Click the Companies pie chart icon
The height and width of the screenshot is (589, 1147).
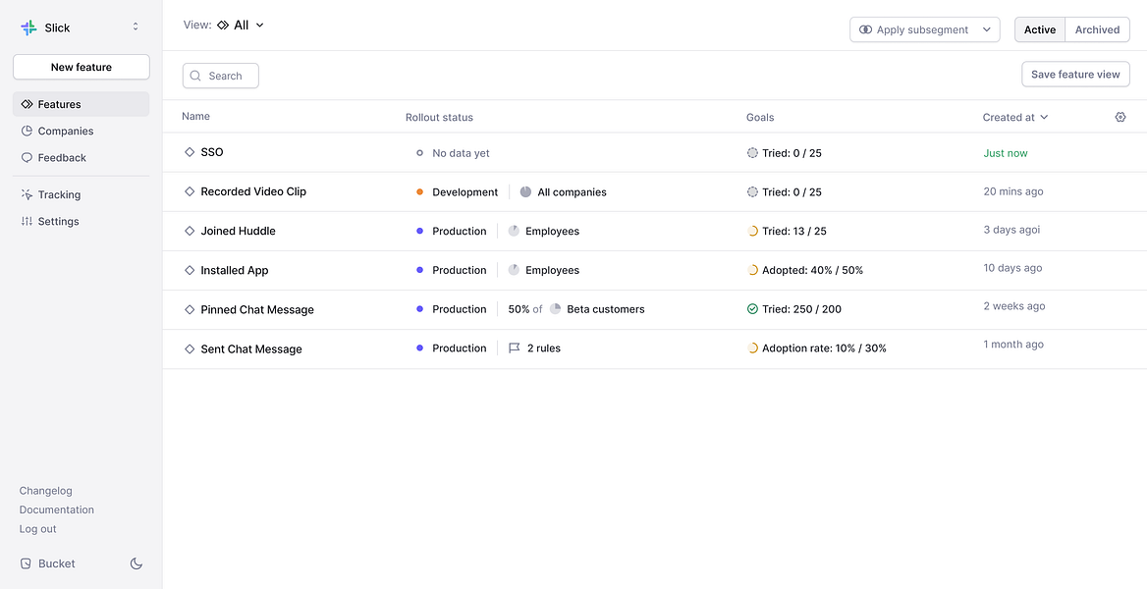pos(27,131)
